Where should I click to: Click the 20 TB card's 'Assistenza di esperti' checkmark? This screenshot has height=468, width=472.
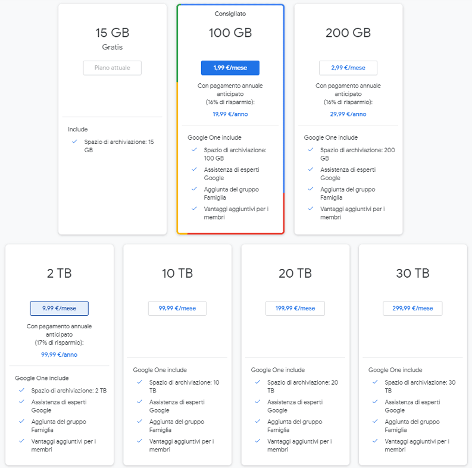coord(258,401)
